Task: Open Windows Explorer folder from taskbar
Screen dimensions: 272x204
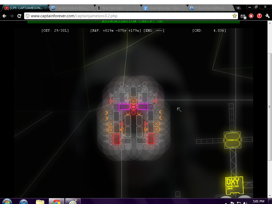Action: (40, 202)
